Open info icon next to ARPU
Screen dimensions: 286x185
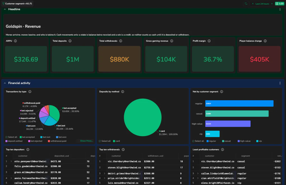click(x=15, y=41)
